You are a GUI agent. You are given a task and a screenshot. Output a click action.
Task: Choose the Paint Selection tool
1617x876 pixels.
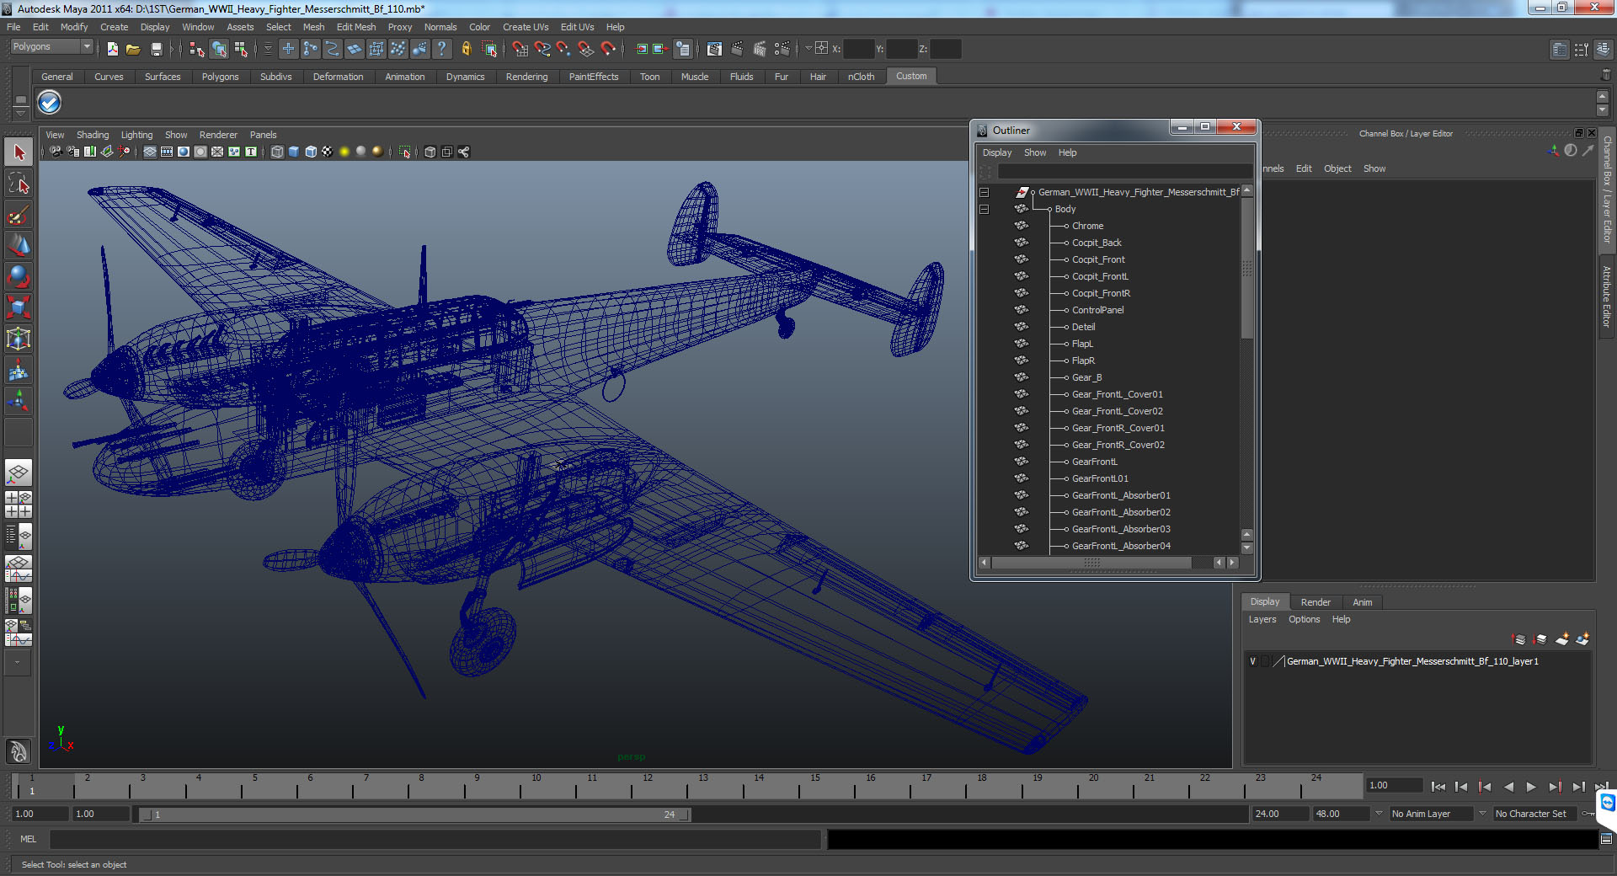point(19,215)
